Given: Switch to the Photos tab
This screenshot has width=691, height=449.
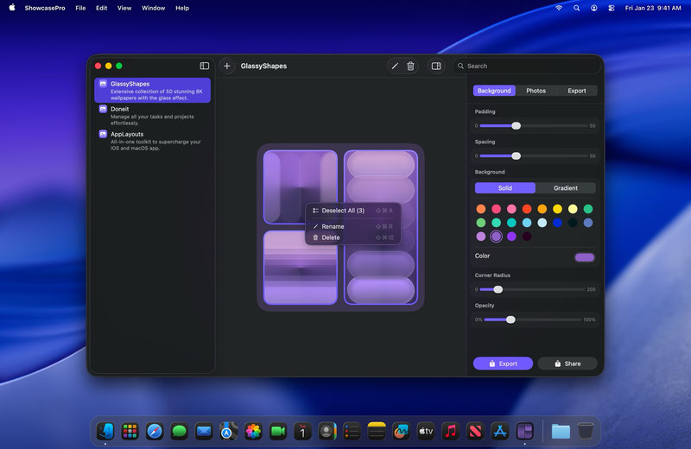Looking at the screenshot, I should click(536, 91).
